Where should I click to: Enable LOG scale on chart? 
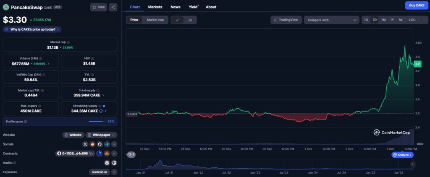412,20
